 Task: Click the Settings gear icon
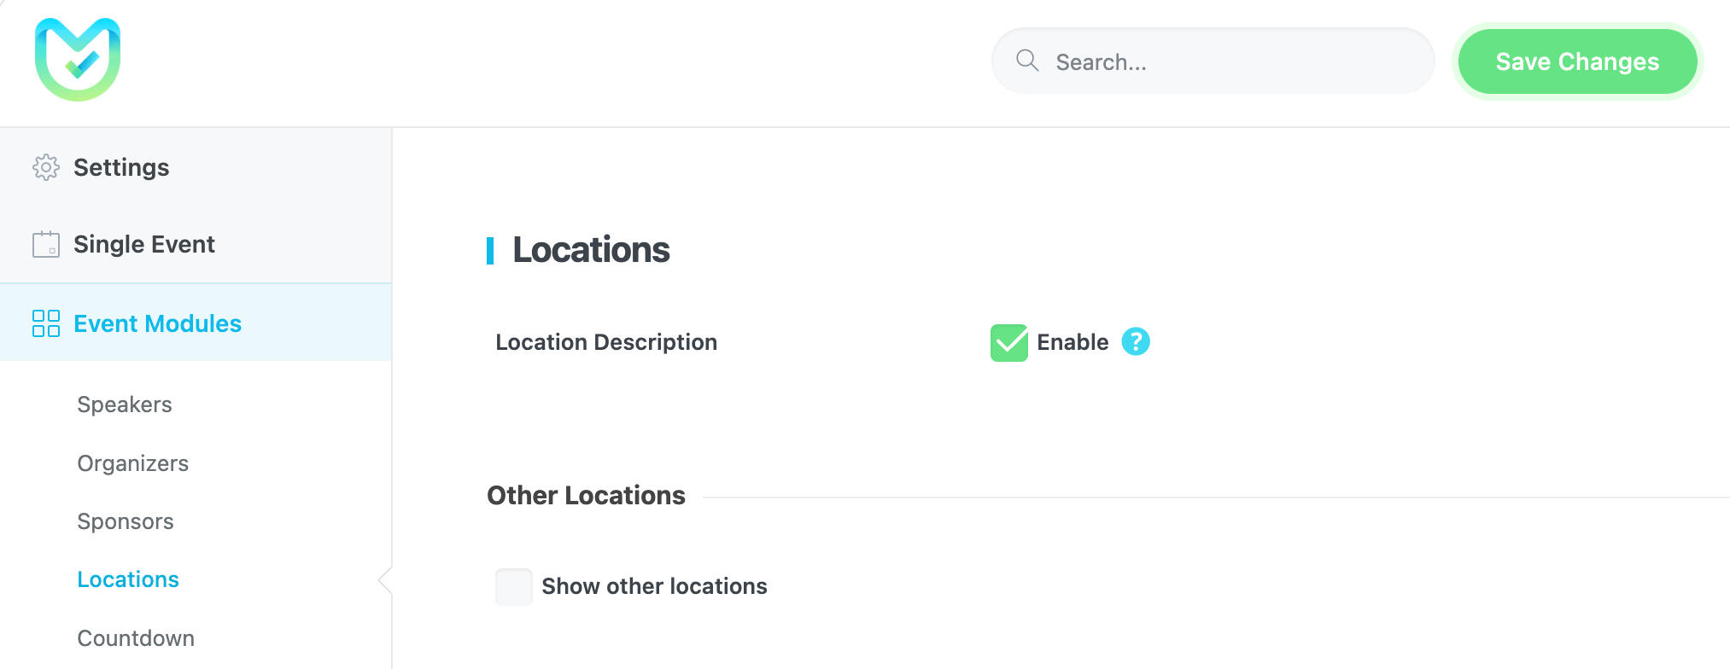(46, 167)
